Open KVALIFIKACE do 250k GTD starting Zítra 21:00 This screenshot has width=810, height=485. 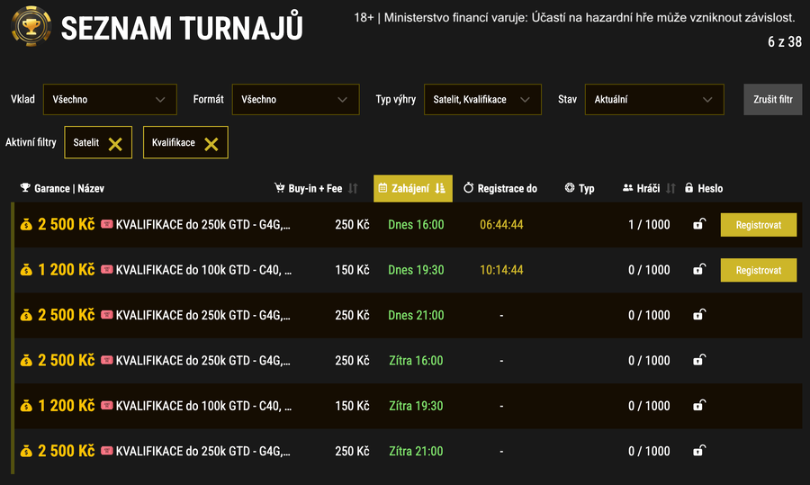click(203, 452)
